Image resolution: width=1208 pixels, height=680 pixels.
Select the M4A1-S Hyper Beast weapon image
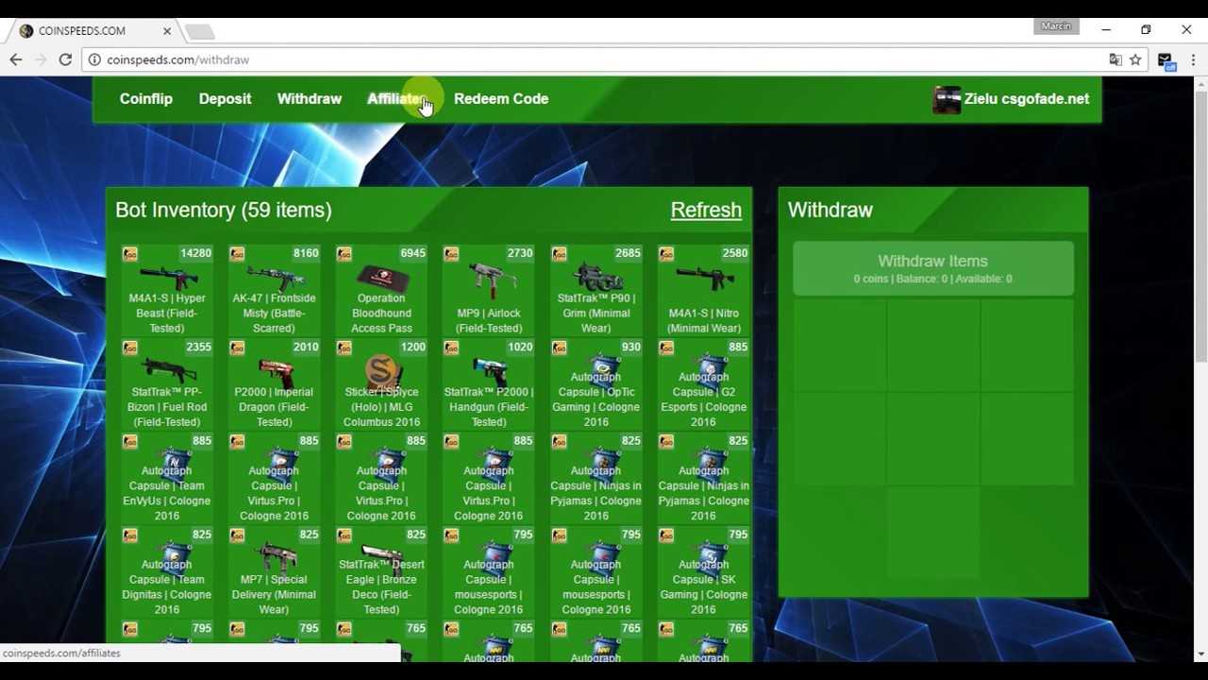[166, 278]
